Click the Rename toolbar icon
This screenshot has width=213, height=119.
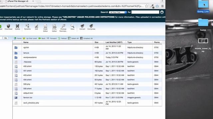[27, 27]
